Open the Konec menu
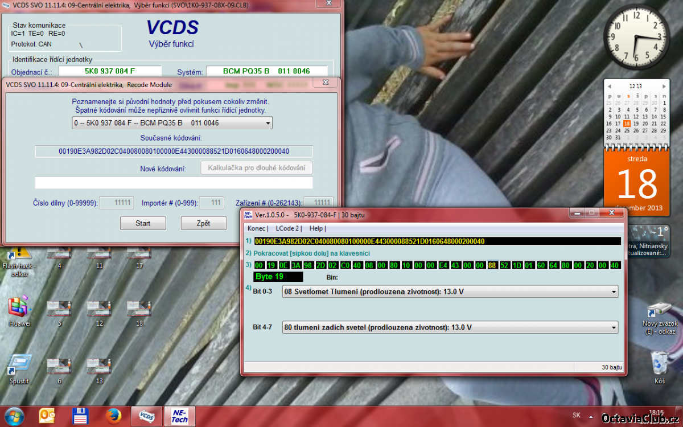The width and height of the screenshot is (683, 427). [x=257, y=228]
